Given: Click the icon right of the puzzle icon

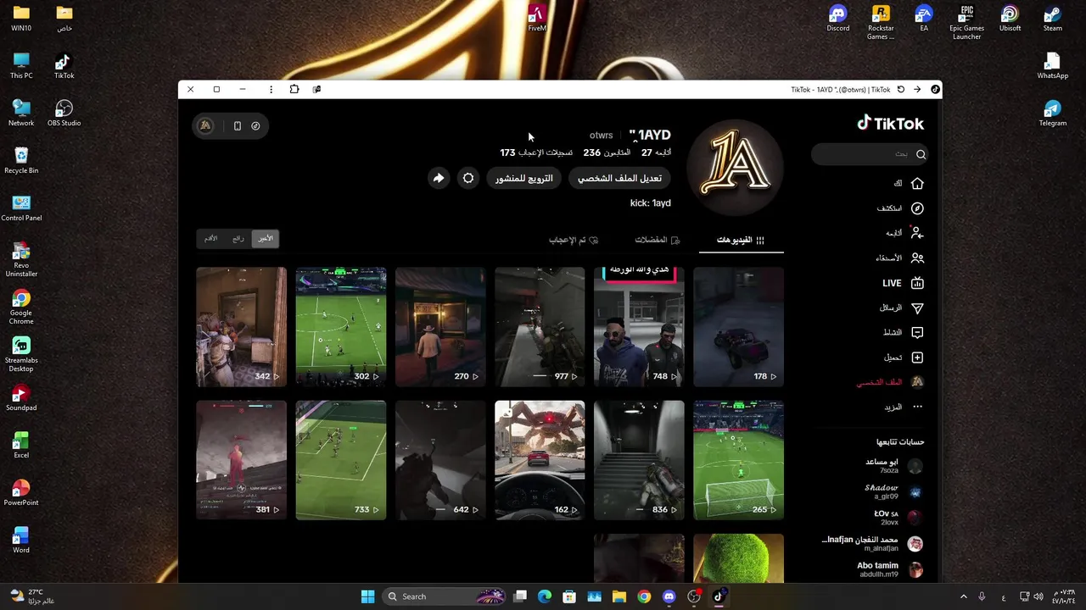Looking at the screenshot, I should coord(316,89).
